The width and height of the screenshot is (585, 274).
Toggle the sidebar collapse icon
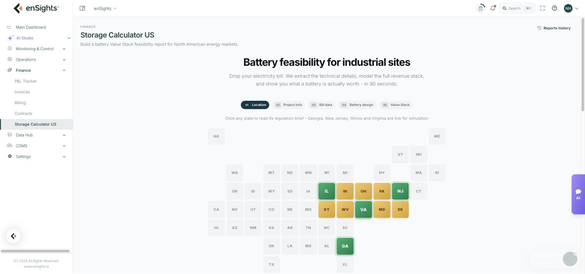point(82,8)
